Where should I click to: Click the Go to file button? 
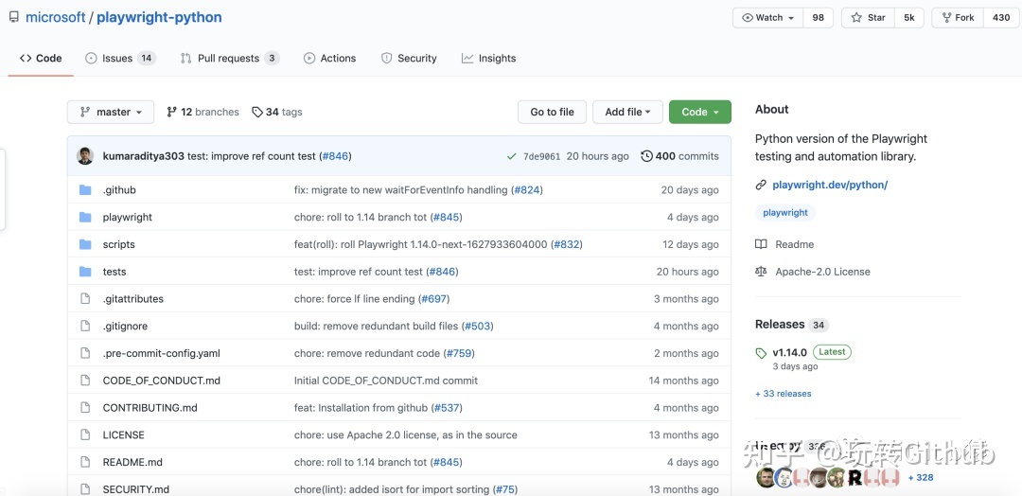(x=552, y=112)
